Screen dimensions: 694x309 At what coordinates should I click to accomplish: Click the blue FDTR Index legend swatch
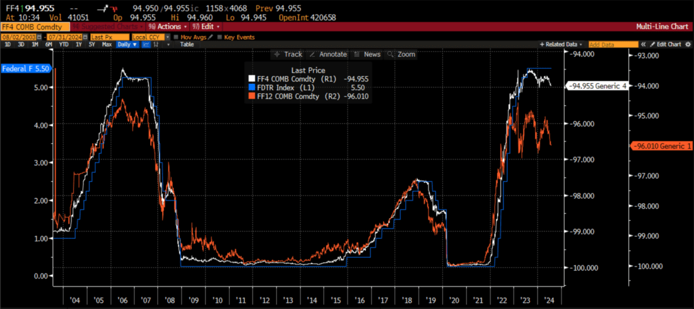click(x=252, y=88)
